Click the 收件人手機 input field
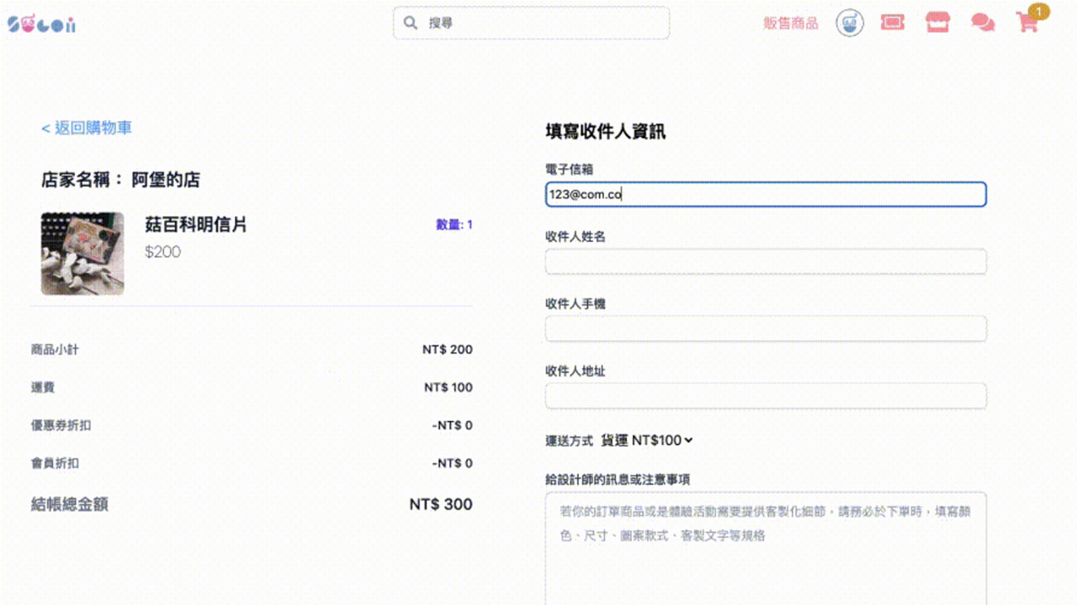Screen dimensions: 1077x605 765,329
